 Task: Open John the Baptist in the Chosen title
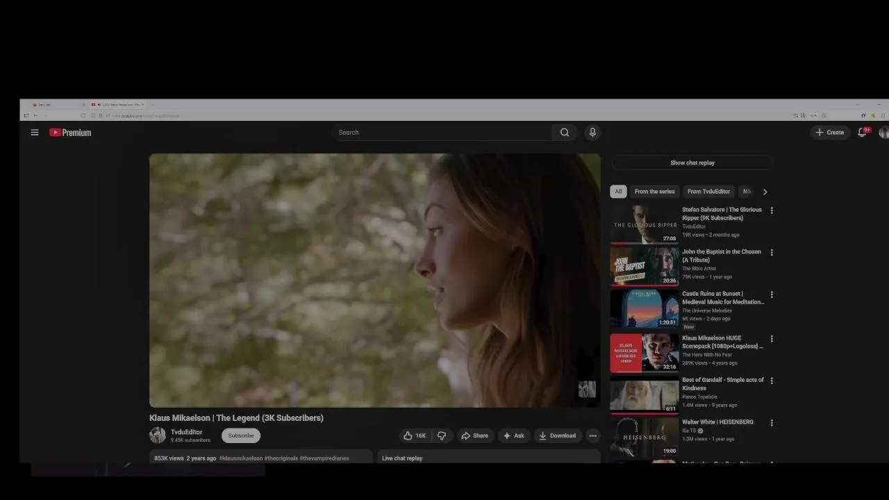(722, 256)
